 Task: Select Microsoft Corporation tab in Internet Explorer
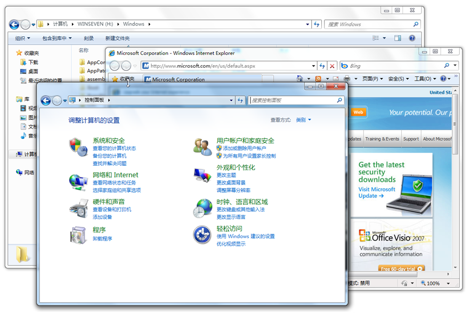coord(202,79)
